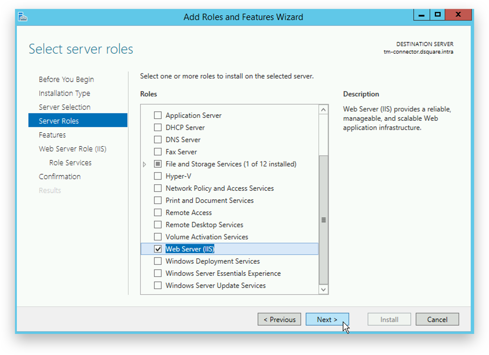Select Windows Server Update Services checkbox
Screen dimensions: 489x355
(158, 286)
